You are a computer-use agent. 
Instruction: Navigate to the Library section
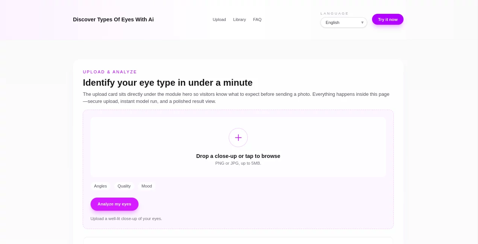pyautogui.click(x=240, y=19)
